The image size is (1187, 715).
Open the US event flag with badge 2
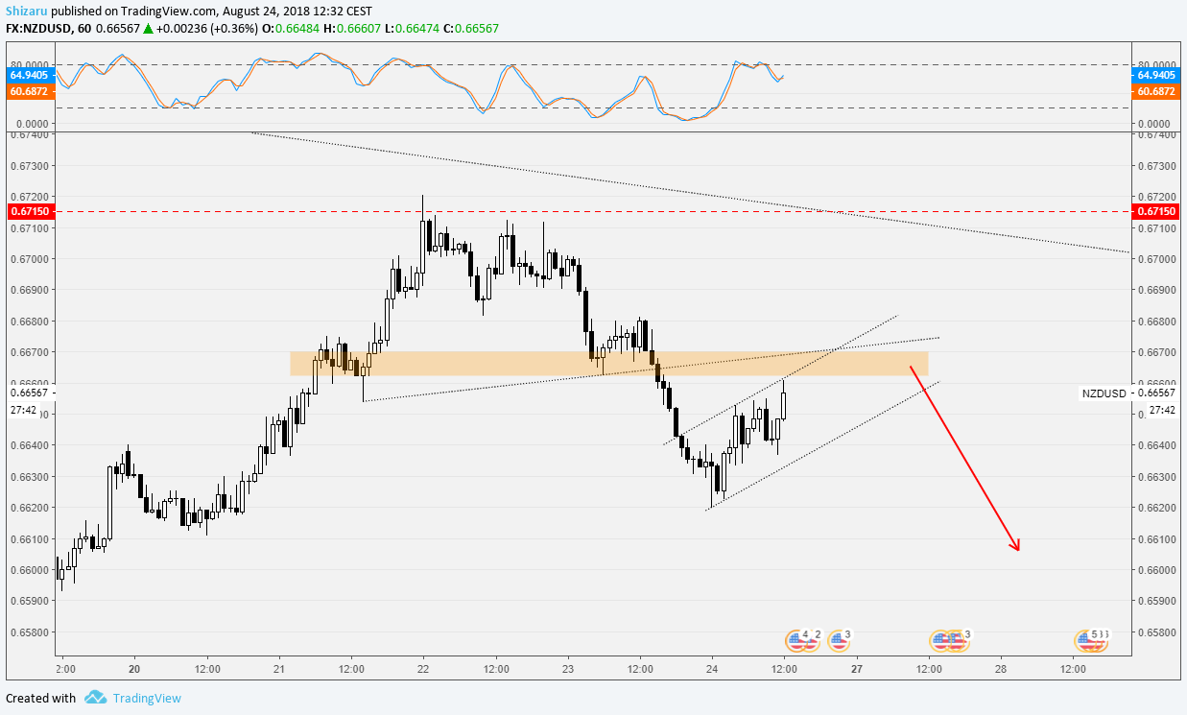[x=811, y=639]
